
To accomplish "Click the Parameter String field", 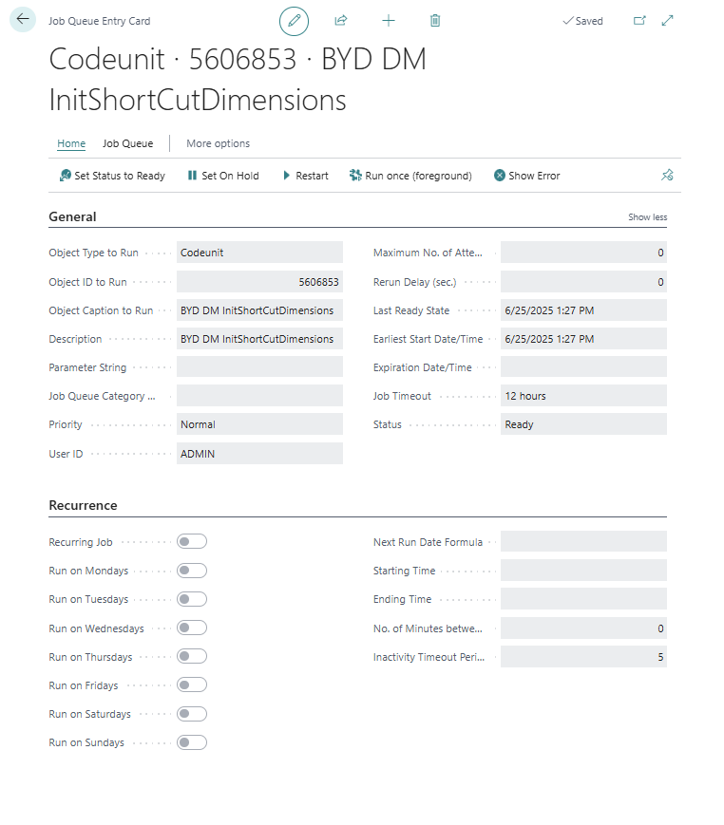I will point(259,367).
